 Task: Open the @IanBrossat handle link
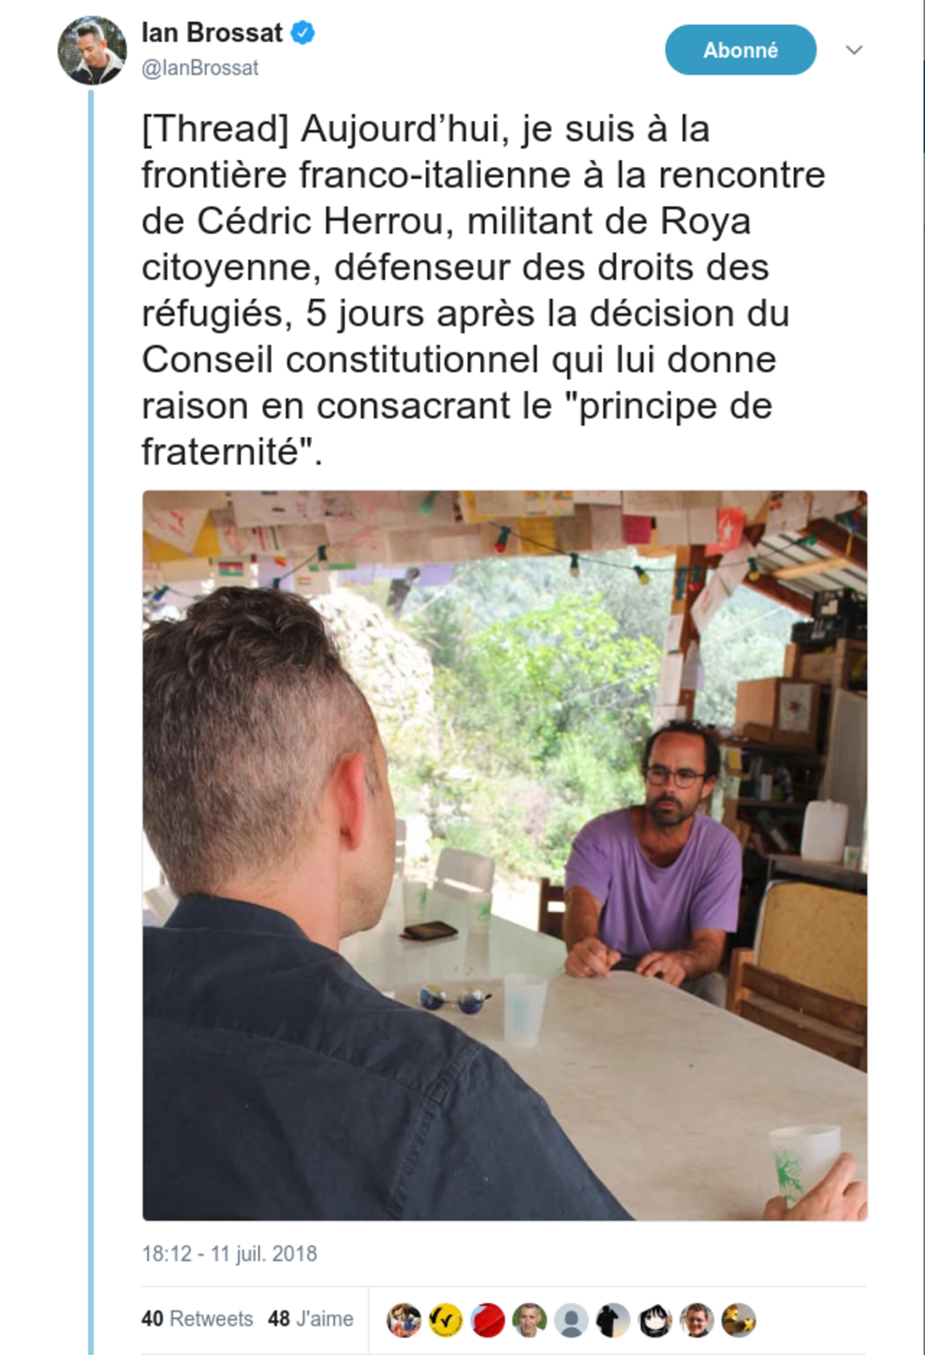200,68
